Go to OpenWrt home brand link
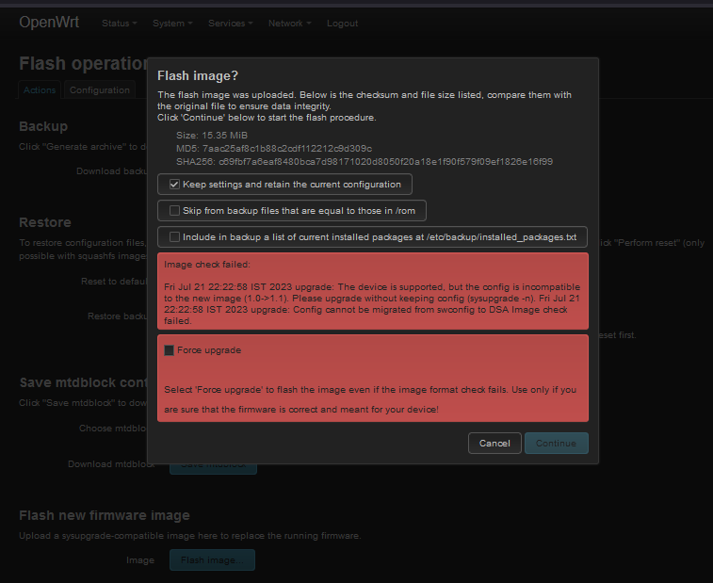The height and width of the screenshot is (583, 713). [49, 22]
